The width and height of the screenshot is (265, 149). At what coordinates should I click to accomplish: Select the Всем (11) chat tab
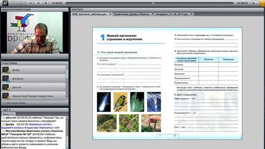(x=8, y=114)
